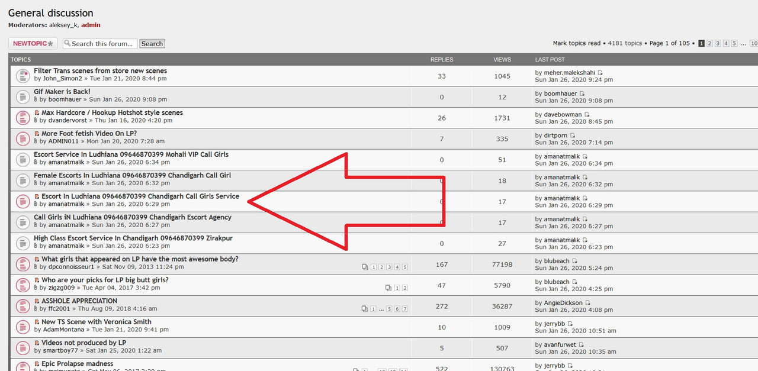Click the multi-page icon in zigzg009's topic row

tap(388, 288)
